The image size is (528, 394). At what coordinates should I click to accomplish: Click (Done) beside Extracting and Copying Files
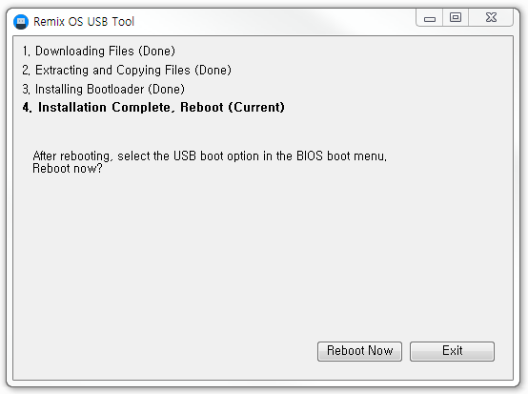[x=213, y=70]
